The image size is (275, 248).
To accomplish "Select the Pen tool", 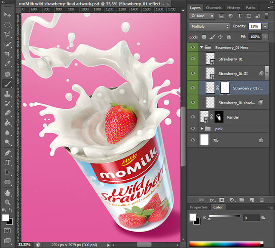I will [7, 153].
